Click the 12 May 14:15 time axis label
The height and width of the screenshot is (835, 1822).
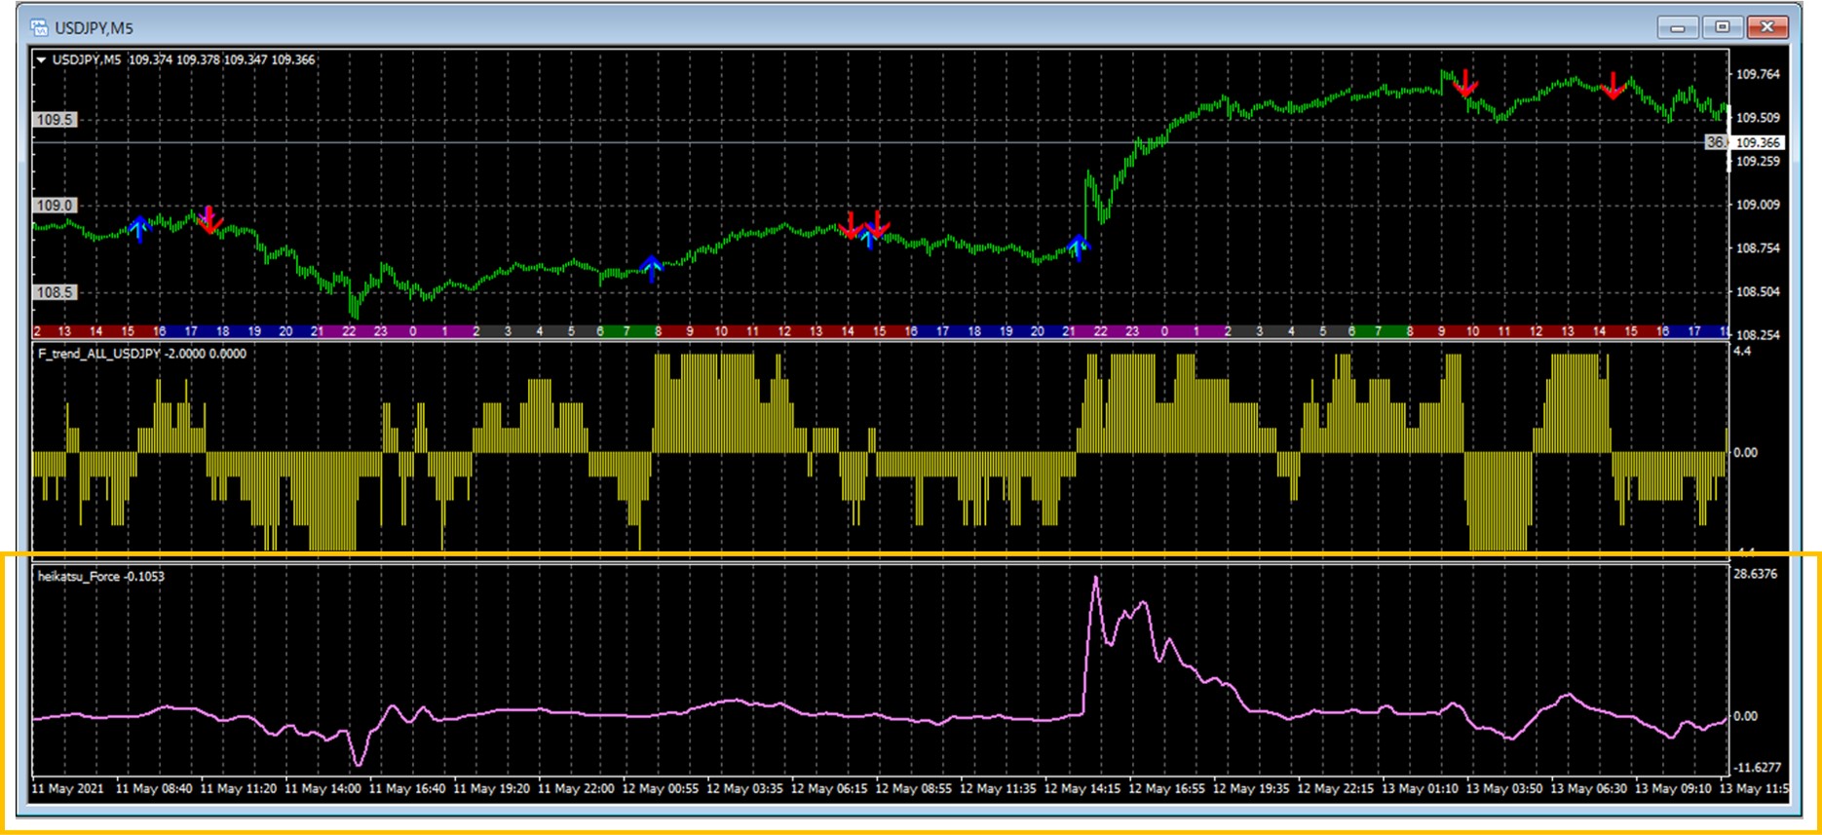[x=1082, y=788]
